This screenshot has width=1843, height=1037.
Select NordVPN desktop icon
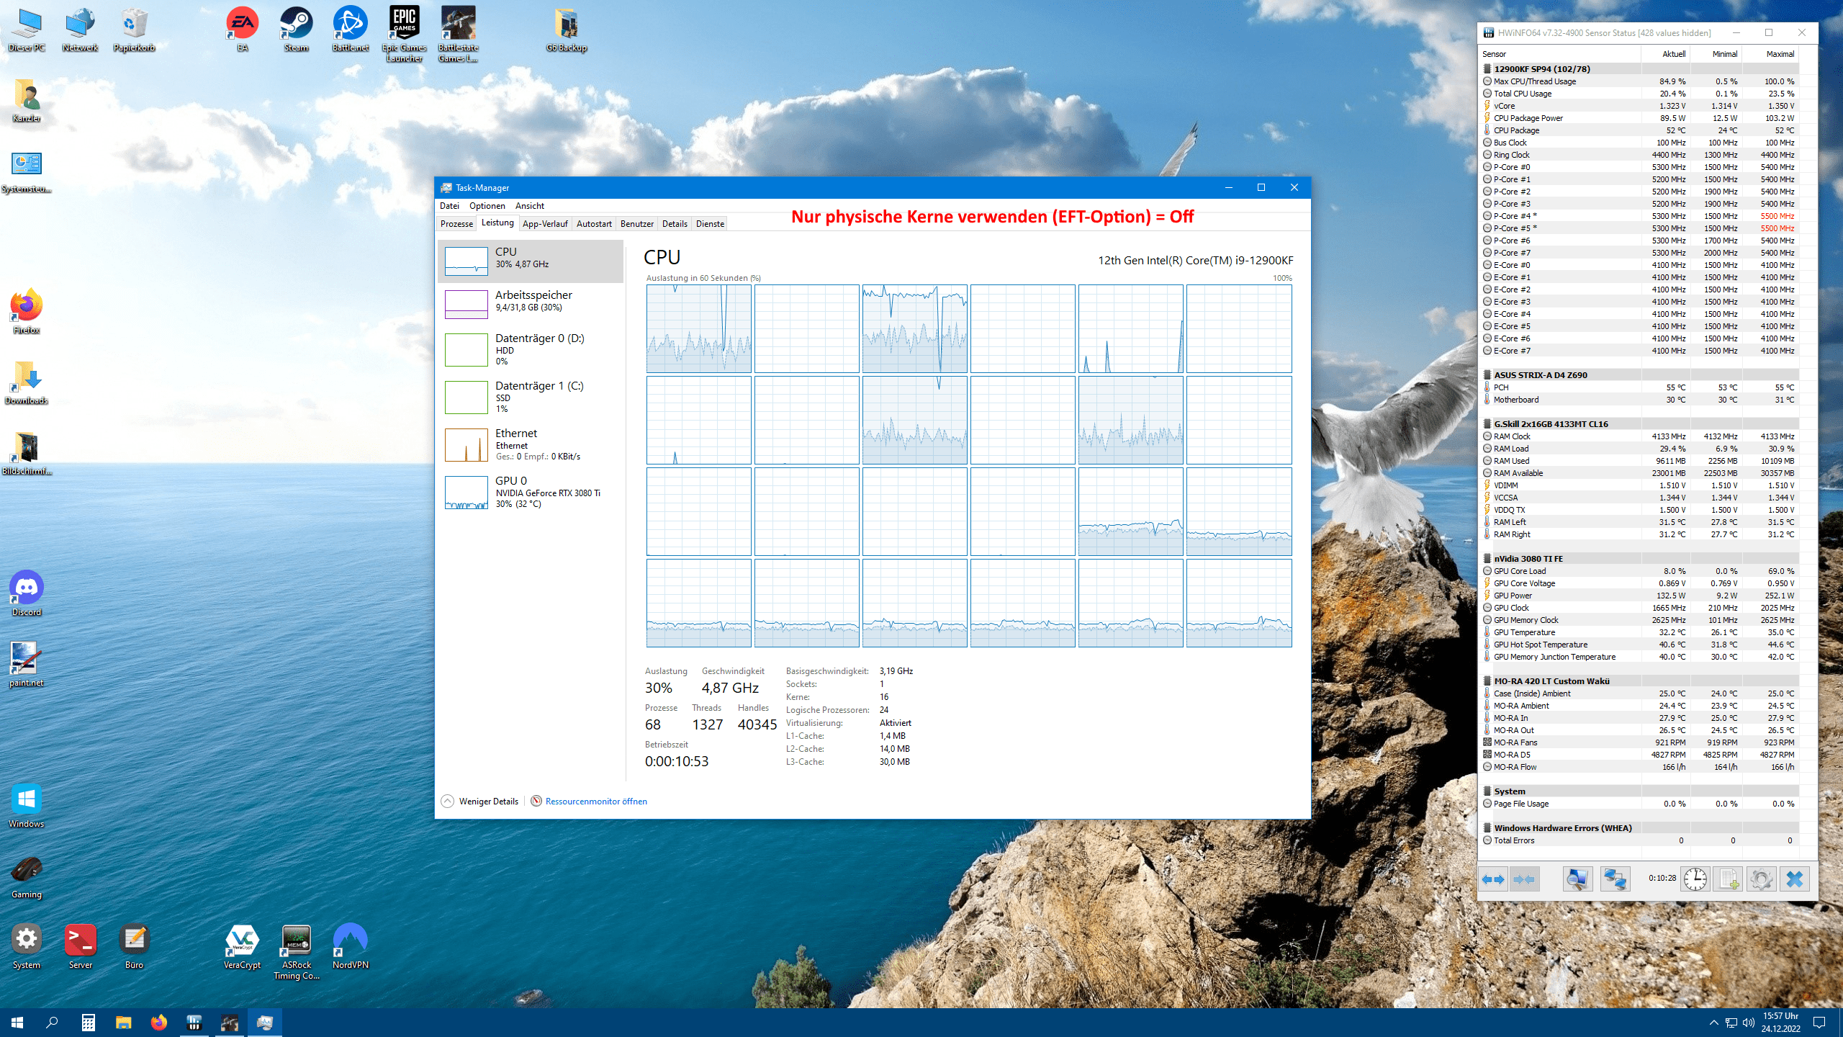coord(351,946)
